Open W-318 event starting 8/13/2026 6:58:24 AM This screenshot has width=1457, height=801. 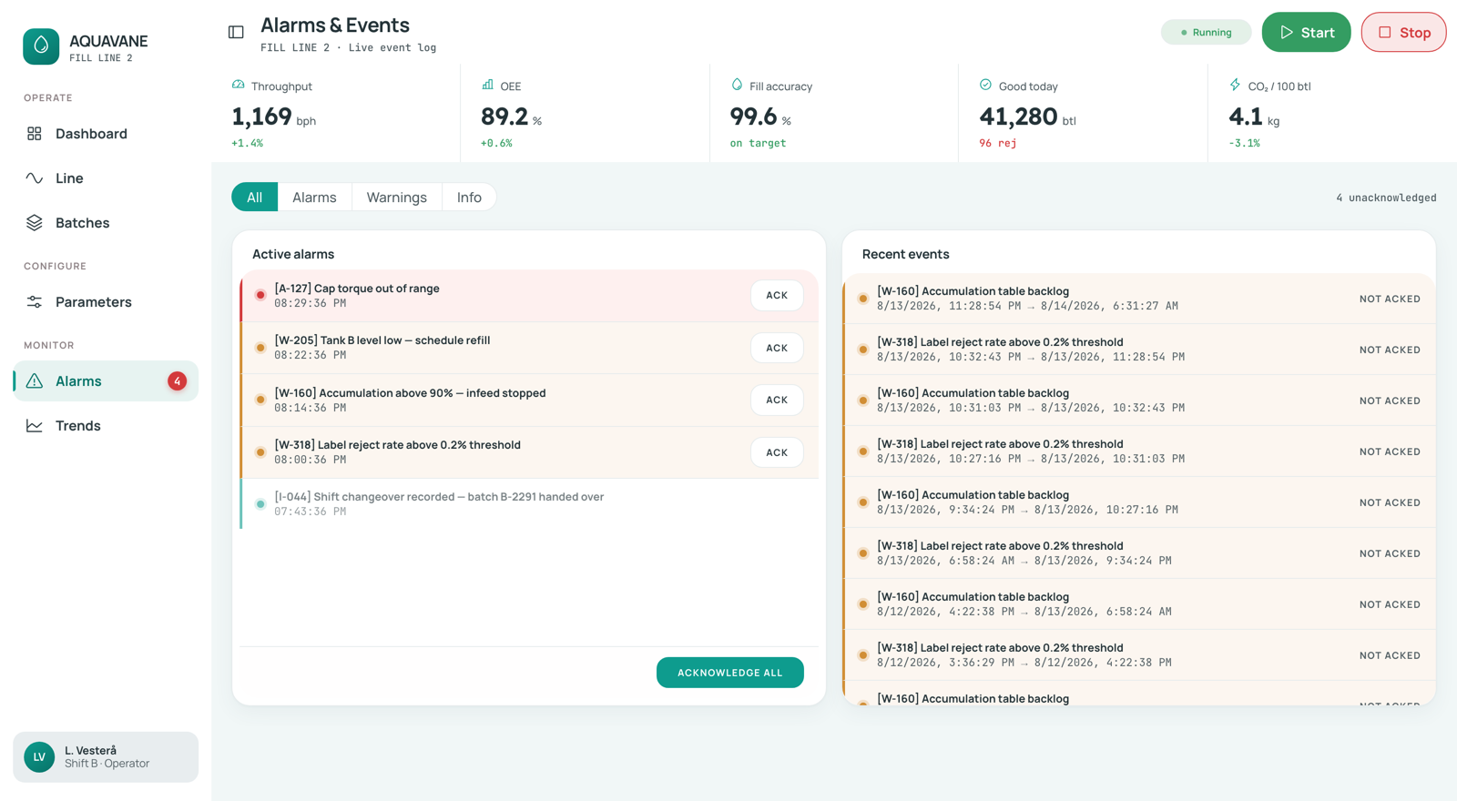point(1139,553)
